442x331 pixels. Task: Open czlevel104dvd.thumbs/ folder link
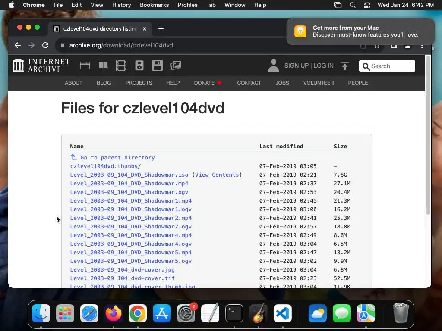105,166
